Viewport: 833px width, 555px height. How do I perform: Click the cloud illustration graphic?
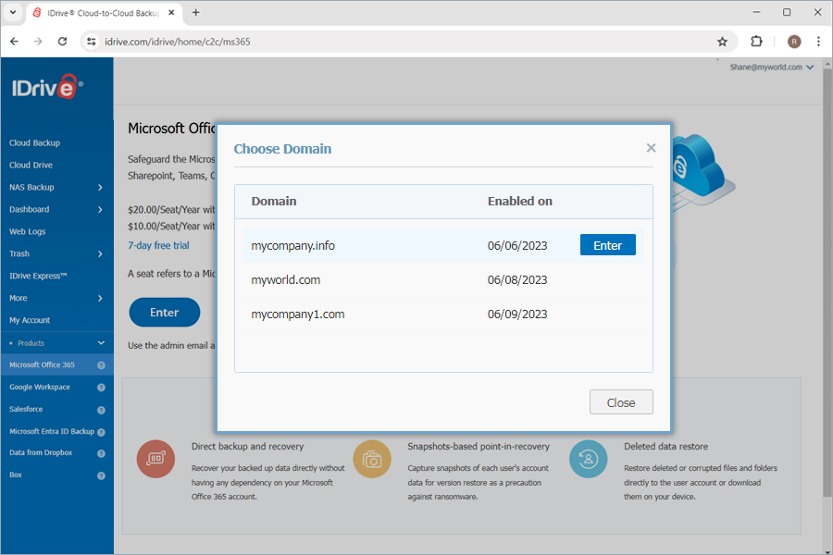pos(702,171)
